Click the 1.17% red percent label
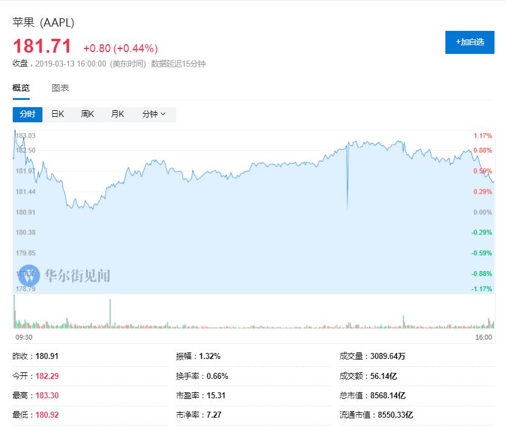 pyautogui.click(x=483, y=136)
